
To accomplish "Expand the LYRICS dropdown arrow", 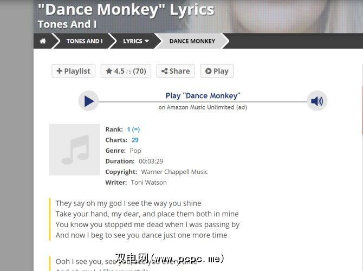I will pyautogui.click(x=147, y=41).
